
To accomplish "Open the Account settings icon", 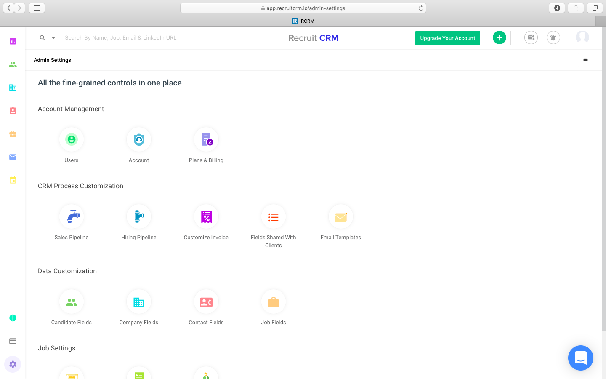I will [x=139, y=139].
